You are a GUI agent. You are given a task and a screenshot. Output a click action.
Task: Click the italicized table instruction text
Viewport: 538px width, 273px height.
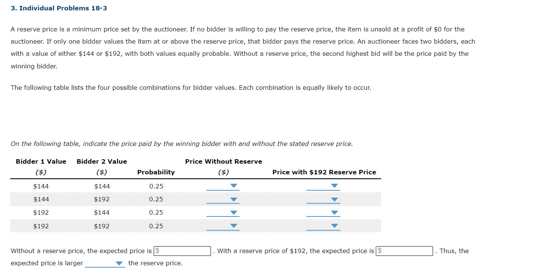[x=182, y=144]
